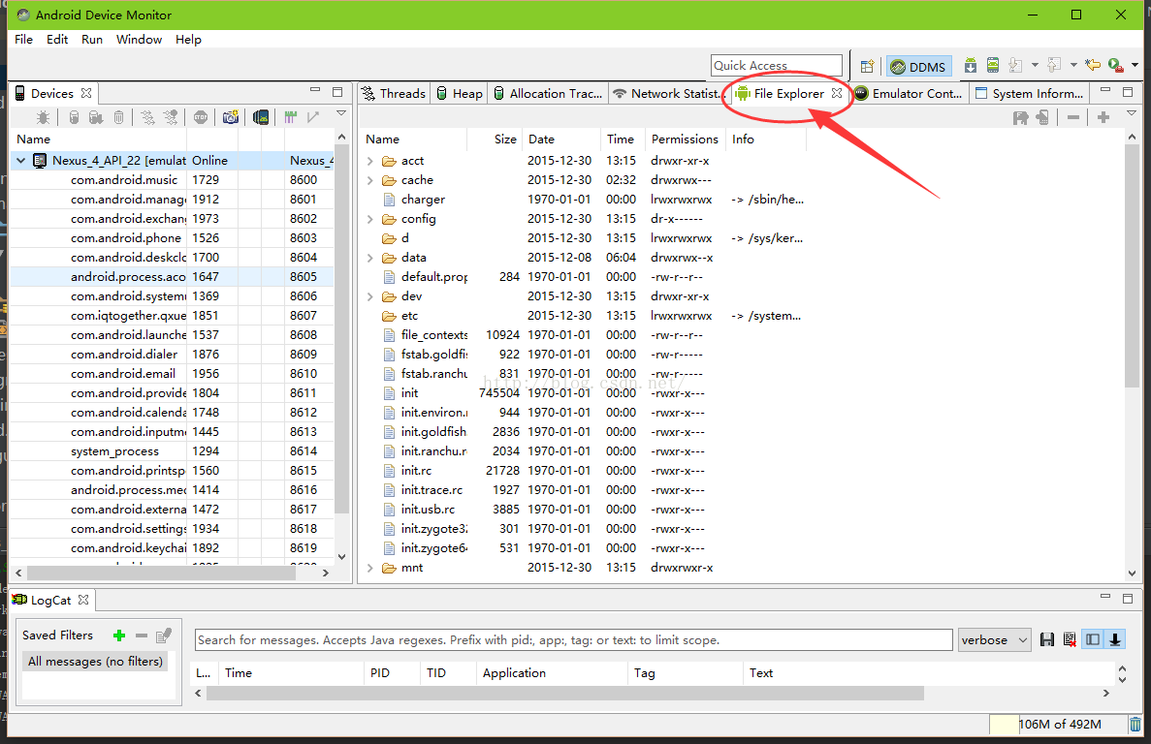Click the Dump View Hierarchy icon

(261, 117)
